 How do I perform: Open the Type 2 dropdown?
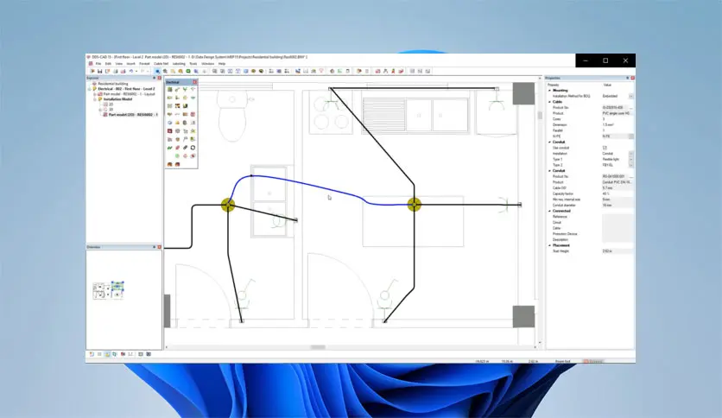[630, 165]
